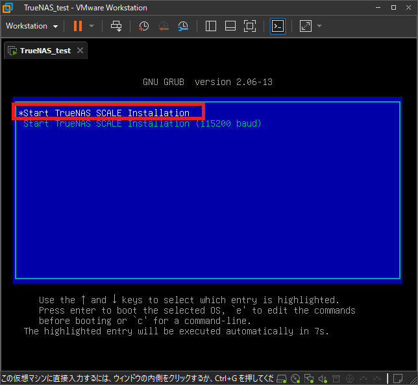Click the round grey status icon after the printer

[350, 379]
